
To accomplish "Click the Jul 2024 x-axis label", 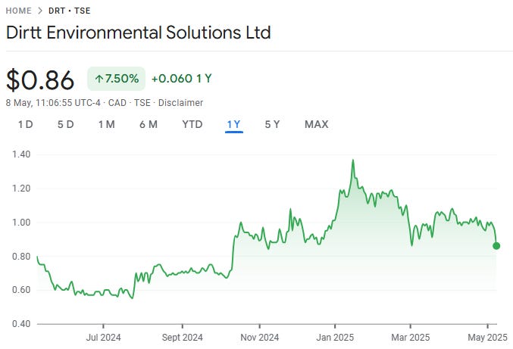I will (x=103, y=338).
